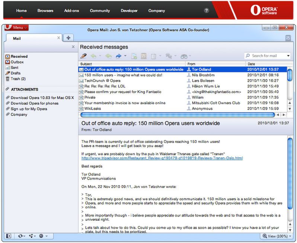
Task: Open Developer in the top navigation
Action: pyautogui.click(x=129, y=11)
